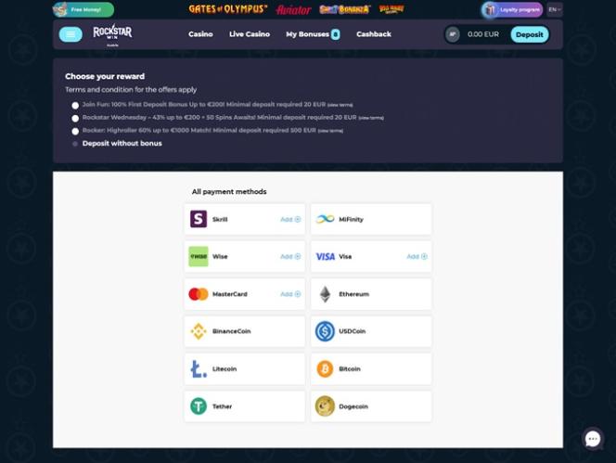Go to the Live Casino tab
Image resolution: width=616 pixels, height=463 pixels.
[x=250, y=34]
